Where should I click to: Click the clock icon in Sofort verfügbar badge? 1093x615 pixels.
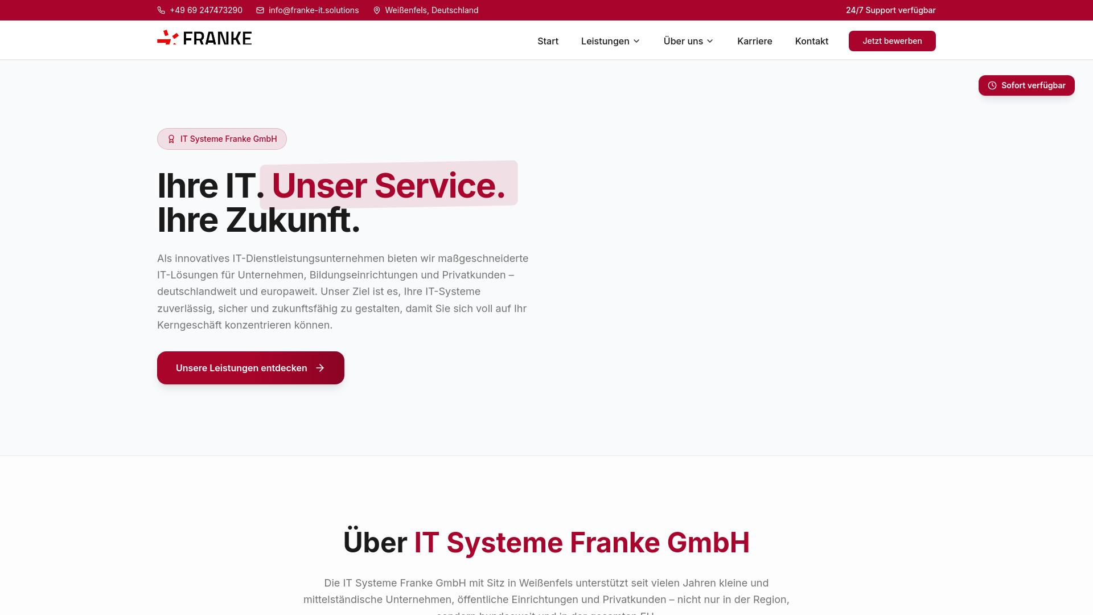993,85
